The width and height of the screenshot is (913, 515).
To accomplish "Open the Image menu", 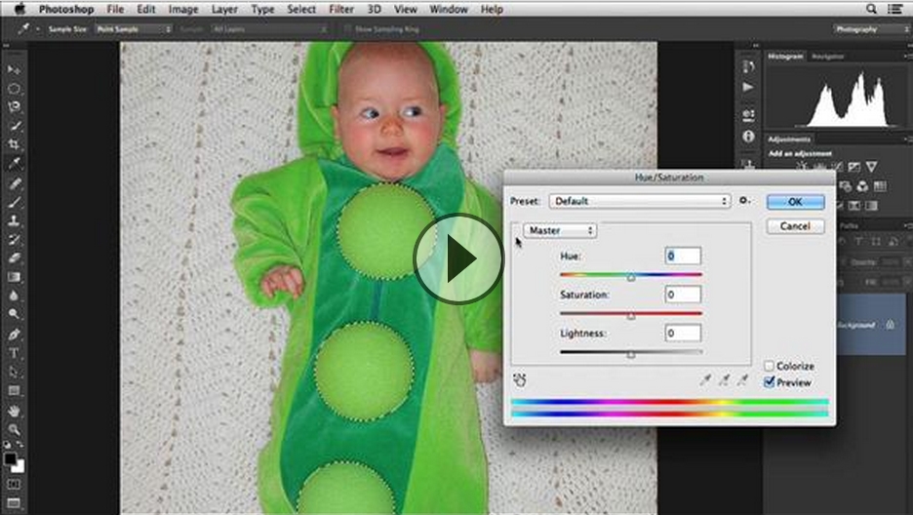I will click(x=183, y=10).
